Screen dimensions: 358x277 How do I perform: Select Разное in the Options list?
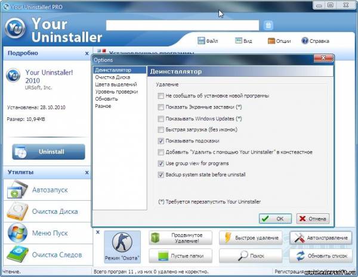pyautogui.click(x=103, y=106)
